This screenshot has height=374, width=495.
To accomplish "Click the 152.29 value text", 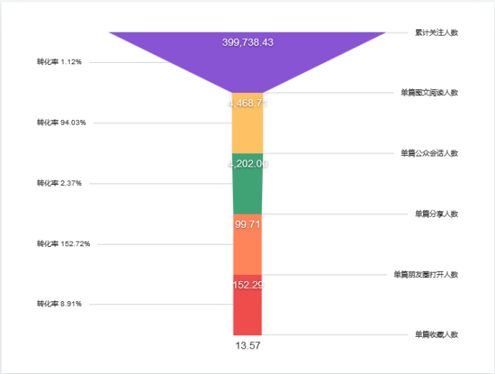I will point(247,285).
